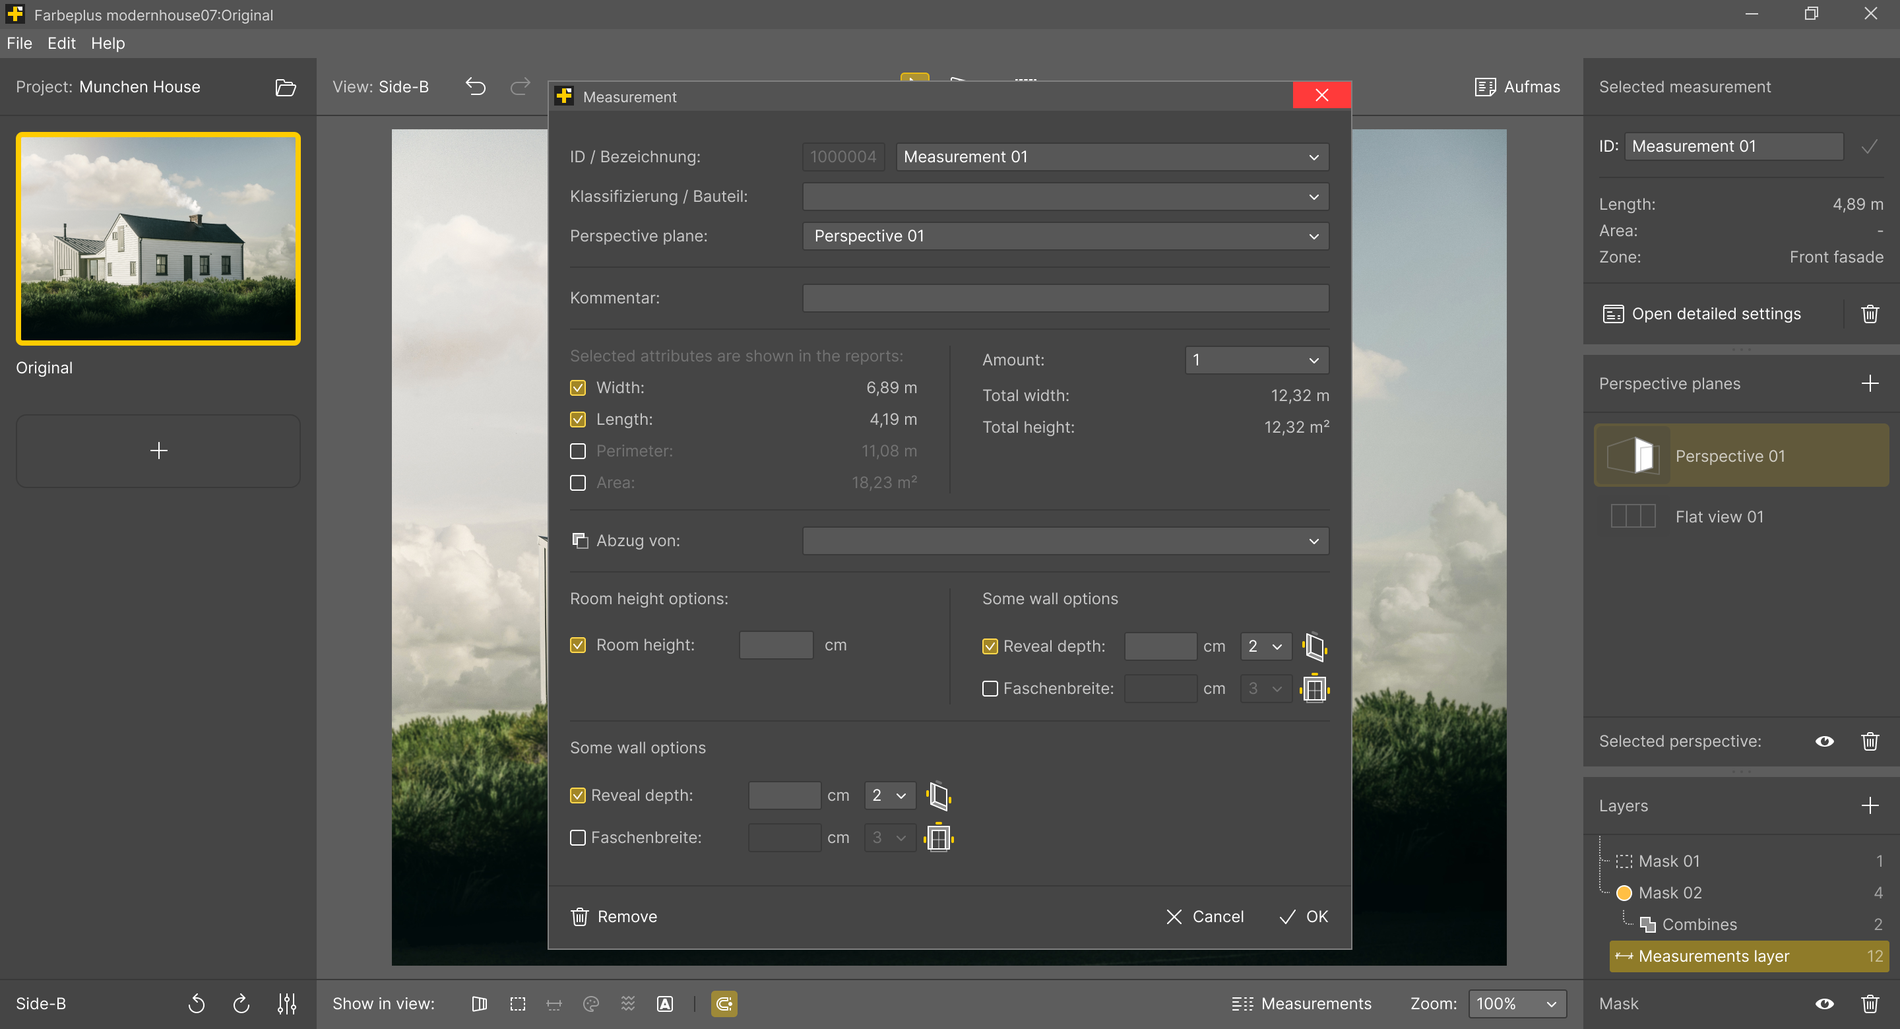This screenshot has height=1029, width=1900.
Task: Click lower Faschenbreite window picker icon
Action: click(x=938, y=838)
